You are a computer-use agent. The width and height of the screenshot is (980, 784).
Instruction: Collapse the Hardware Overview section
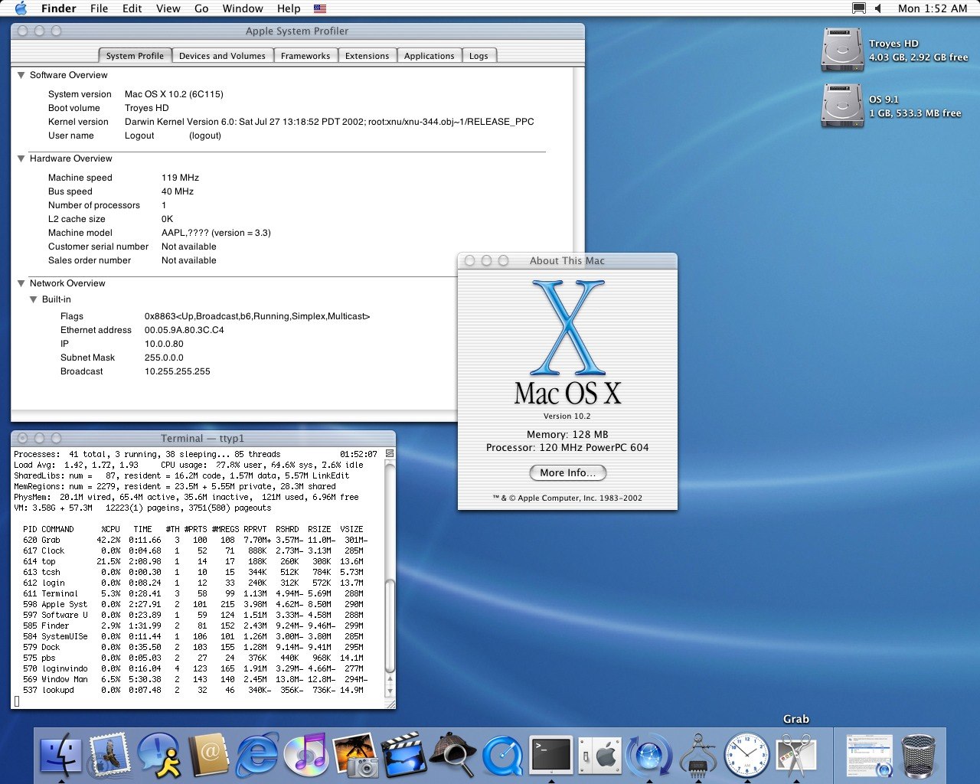point(21,159)
